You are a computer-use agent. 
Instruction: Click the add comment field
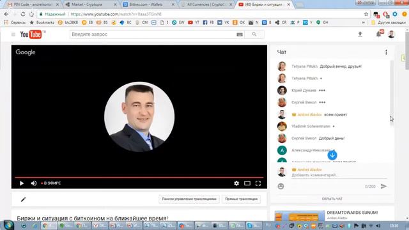click(x=339, y=175)
